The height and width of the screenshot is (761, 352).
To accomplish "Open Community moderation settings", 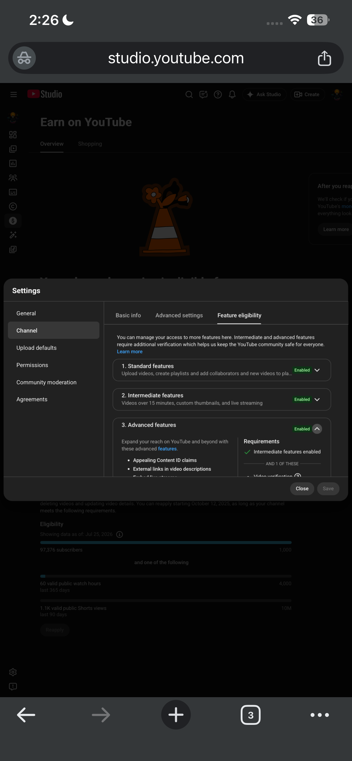I will (53, 382).
